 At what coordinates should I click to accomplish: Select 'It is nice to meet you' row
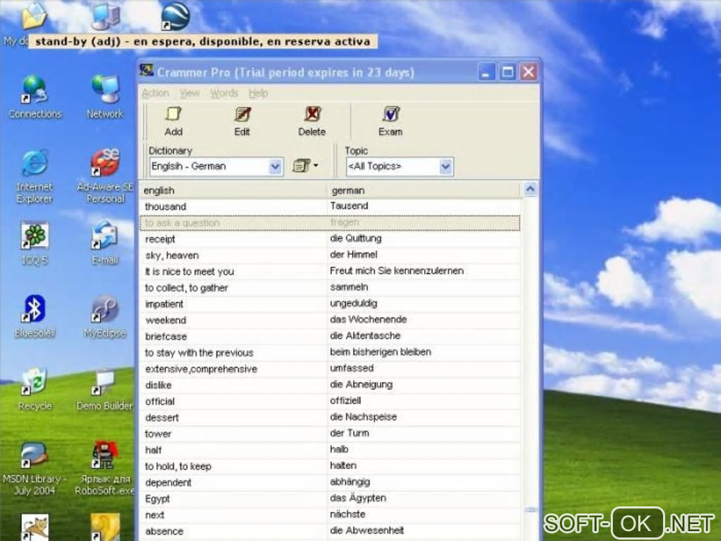[330, 272]
